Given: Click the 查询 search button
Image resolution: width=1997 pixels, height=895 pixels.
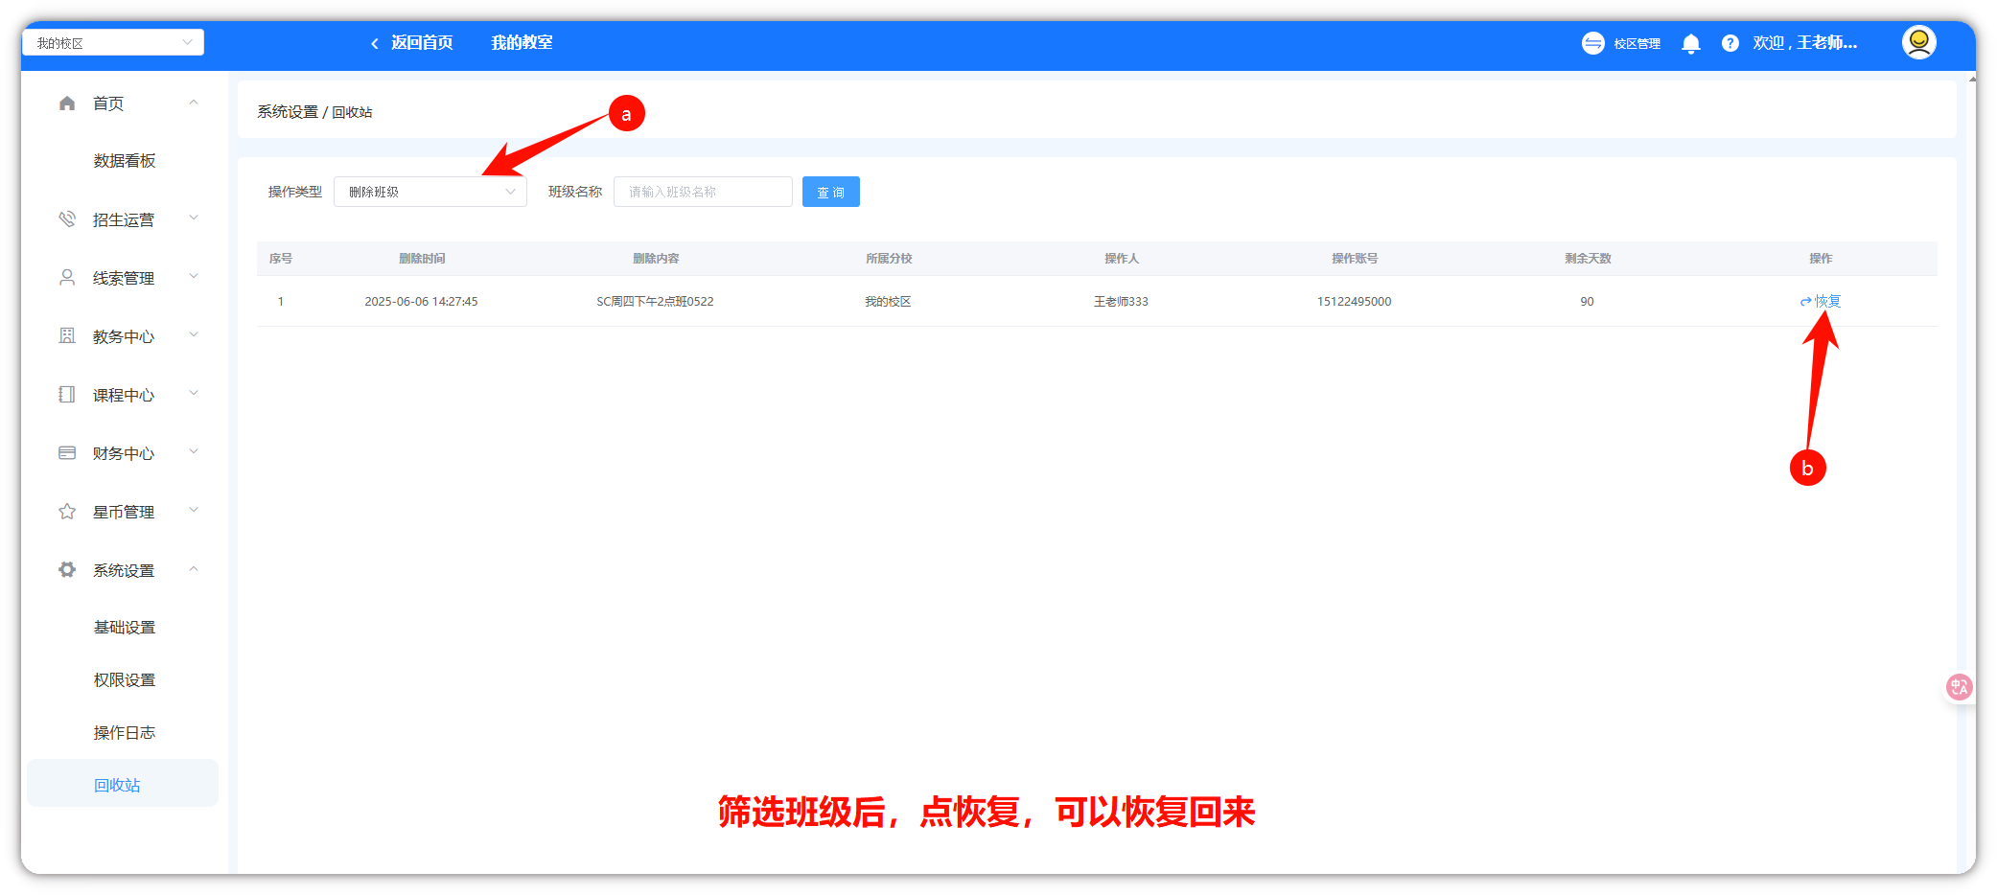Looking at the screenshot, I should [830, 193].
